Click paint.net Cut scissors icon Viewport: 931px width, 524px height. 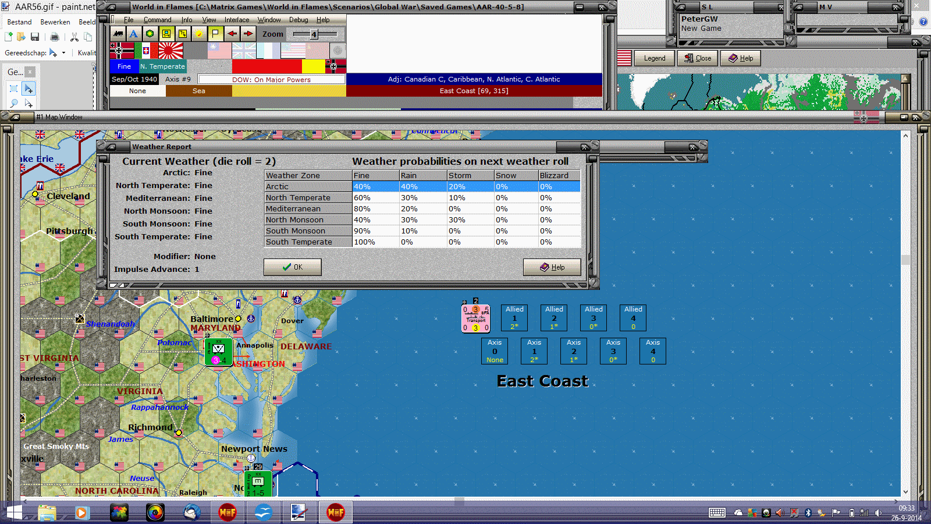pos(74,37)
